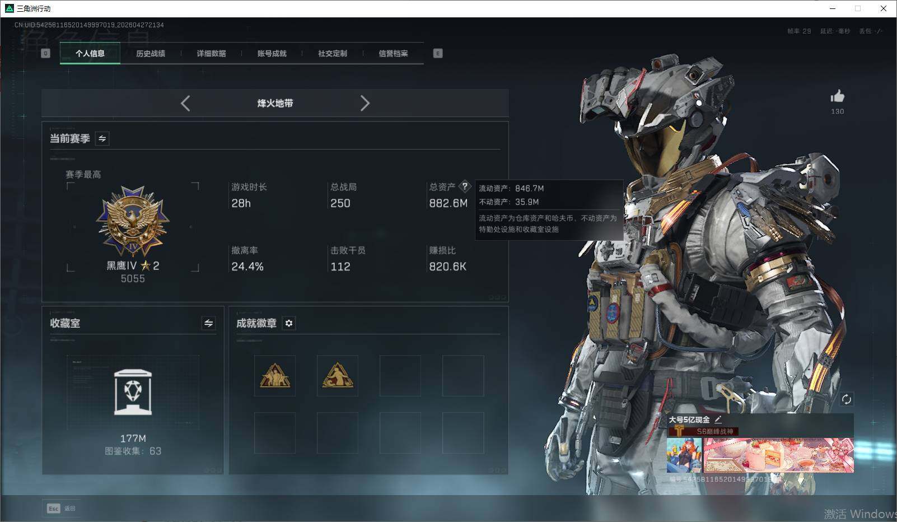The image size is (897, 522).
Task: Go to previous game mode with left arrow
Action: (x=185, y=103)
